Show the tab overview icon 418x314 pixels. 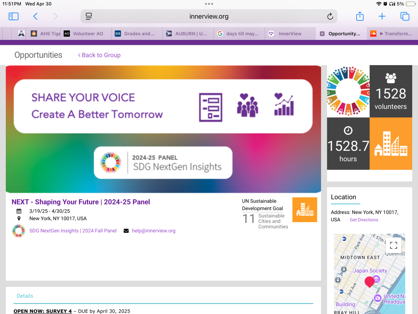tap(405, 16)
